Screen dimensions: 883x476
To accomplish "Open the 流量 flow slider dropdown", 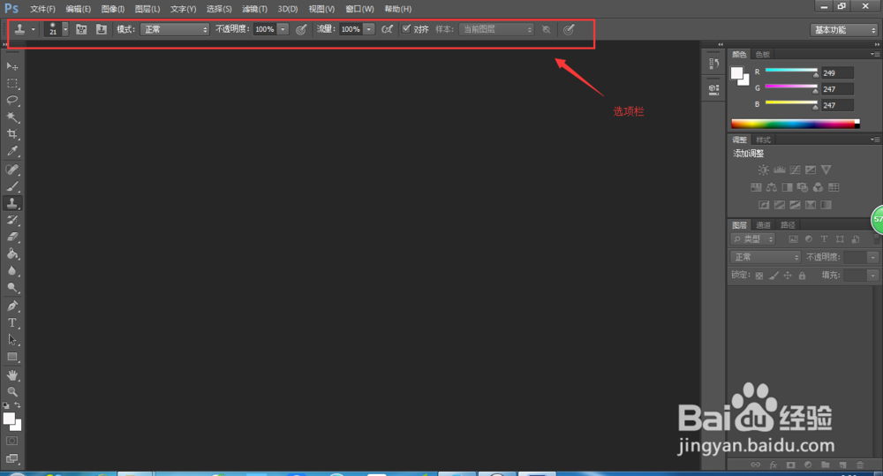I will [369, 29].
